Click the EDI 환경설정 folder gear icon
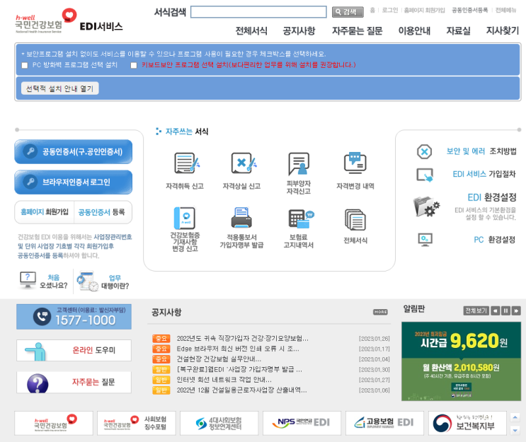Screen dimensions: 526x442 (x=426, y=207)
